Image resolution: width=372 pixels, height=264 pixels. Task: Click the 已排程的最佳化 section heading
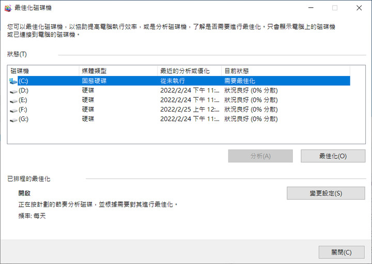pyautogui.click(x=29, y=179)
